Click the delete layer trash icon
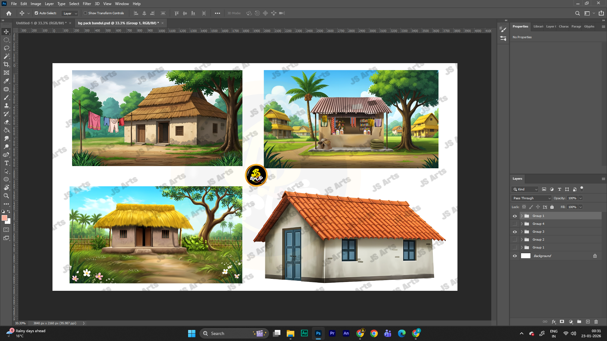607x341 pixels. (x=596, y=322)
